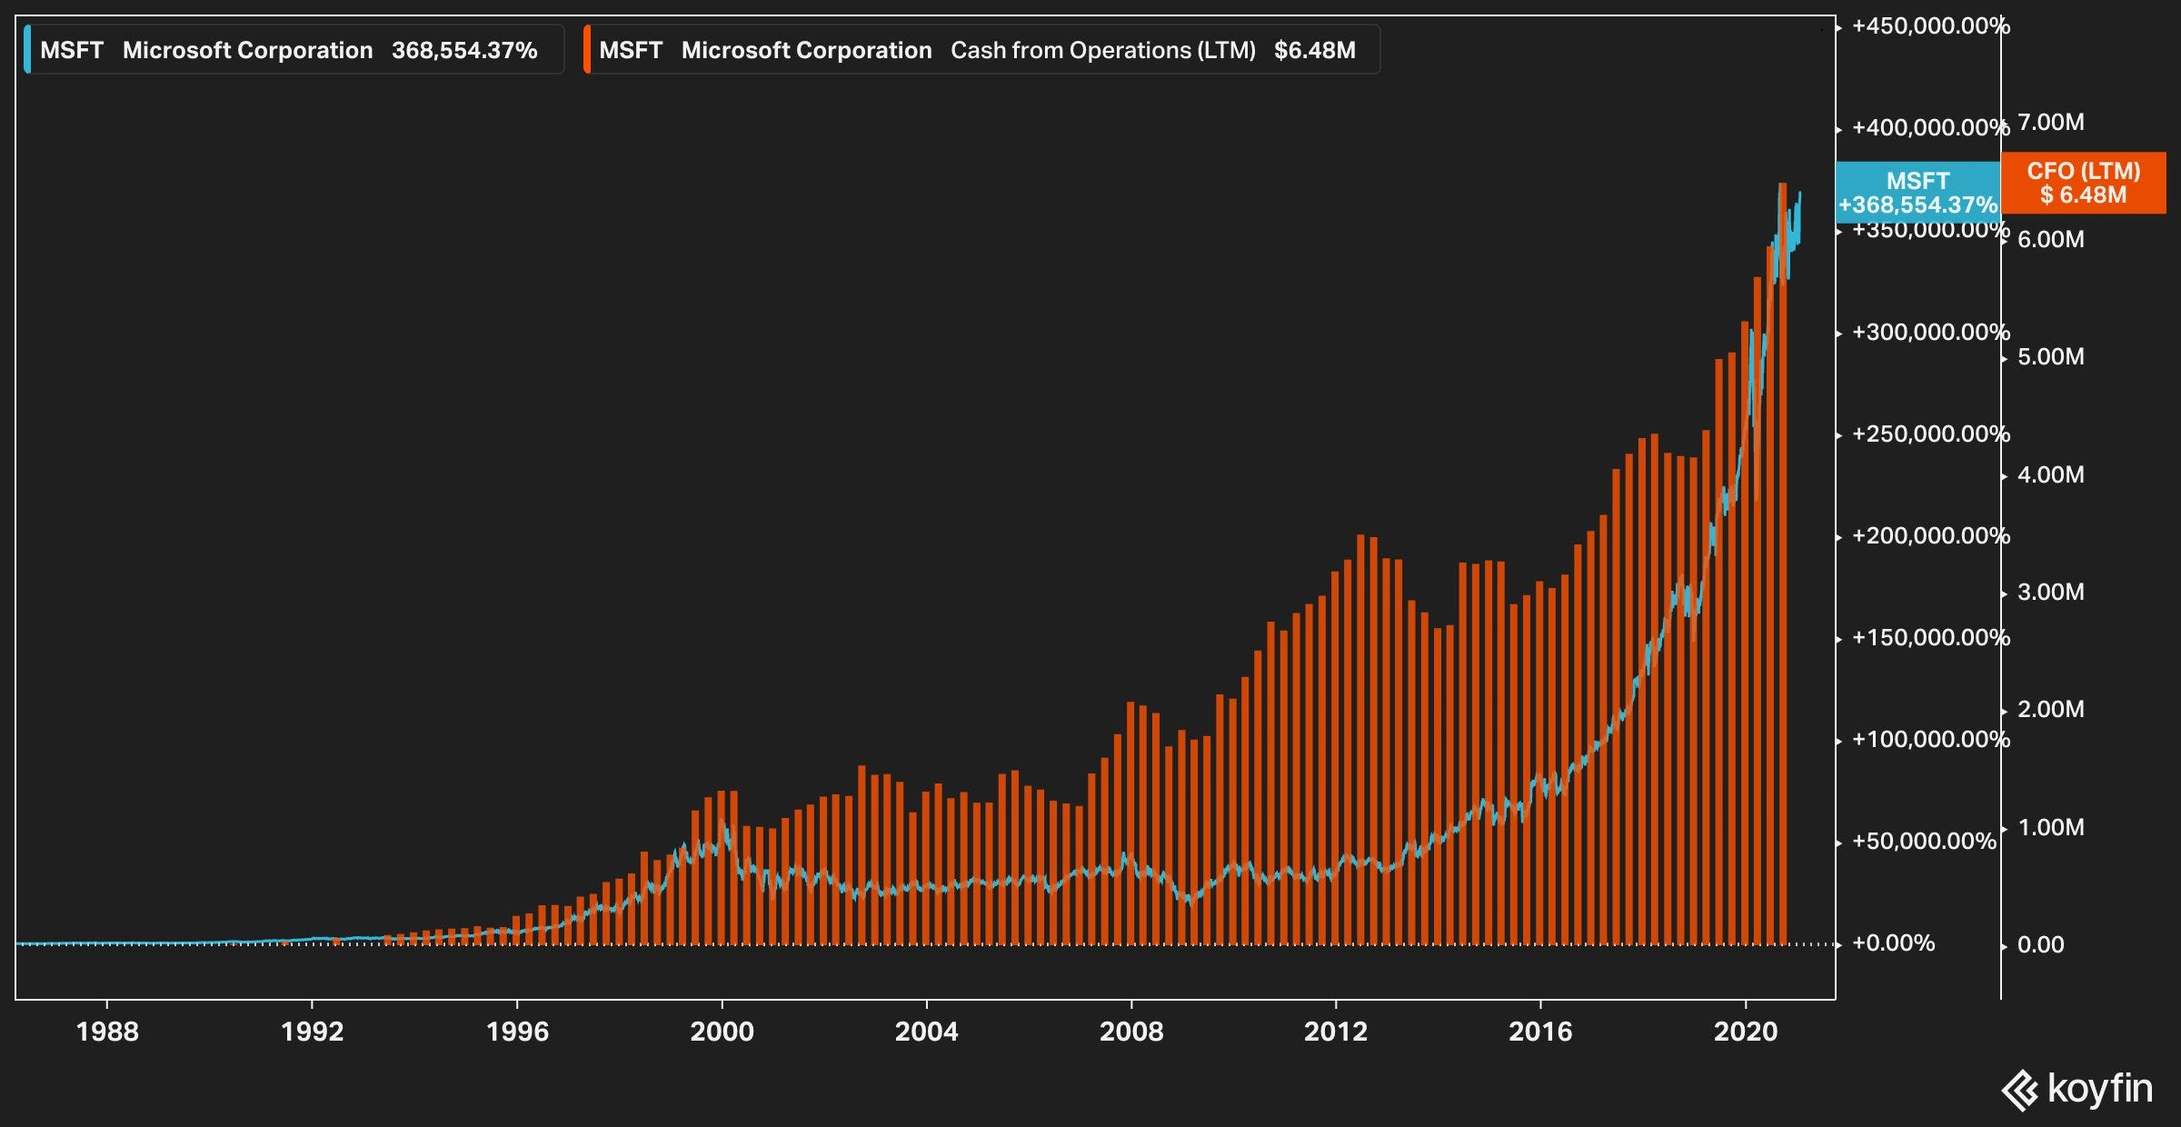Click the 2.00M axis label
The height and width of the screenshot is (1127, 2181).
2051,709
